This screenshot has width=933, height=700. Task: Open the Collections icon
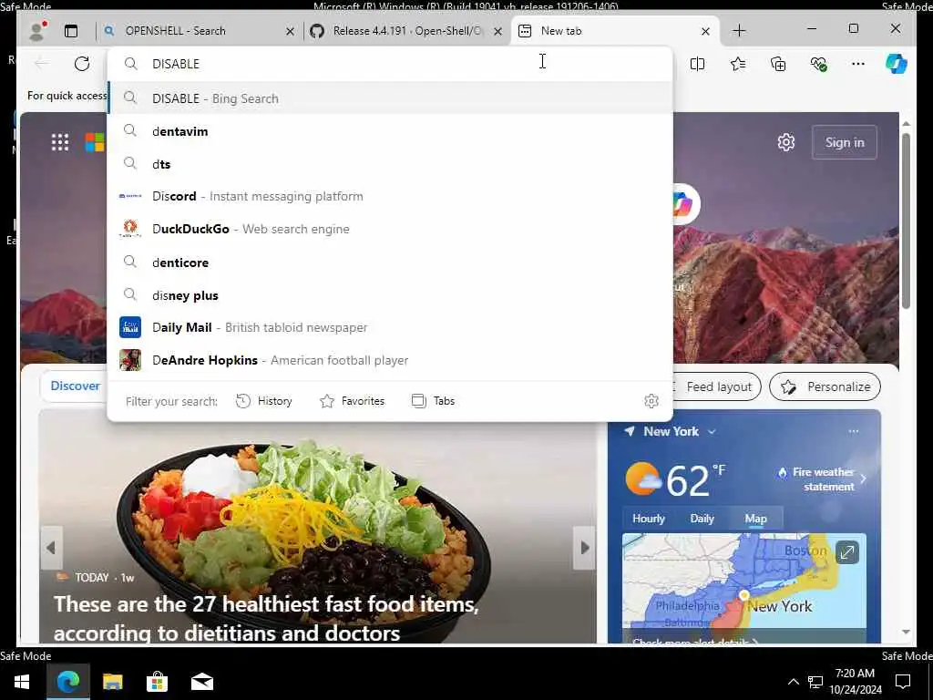pos(778,64)
